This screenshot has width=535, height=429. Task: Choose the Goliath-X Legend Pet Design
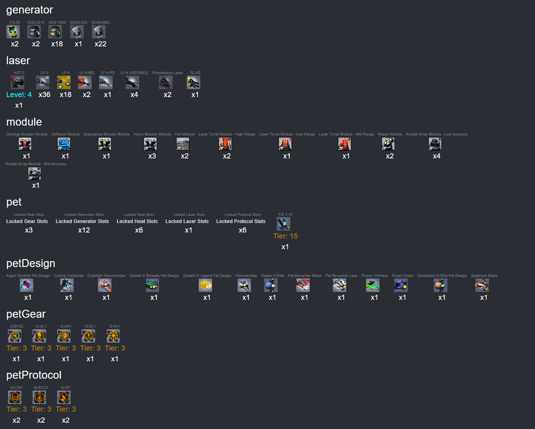205,285
